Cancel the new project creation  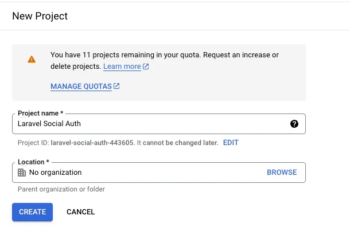[x=80, y=212]
